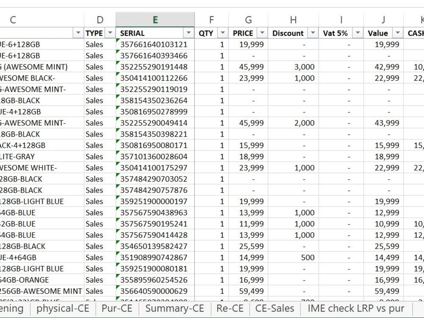424x318 pixels.
Task: Select the VESOME WHITE- product cell
Action: pos(42,167)
